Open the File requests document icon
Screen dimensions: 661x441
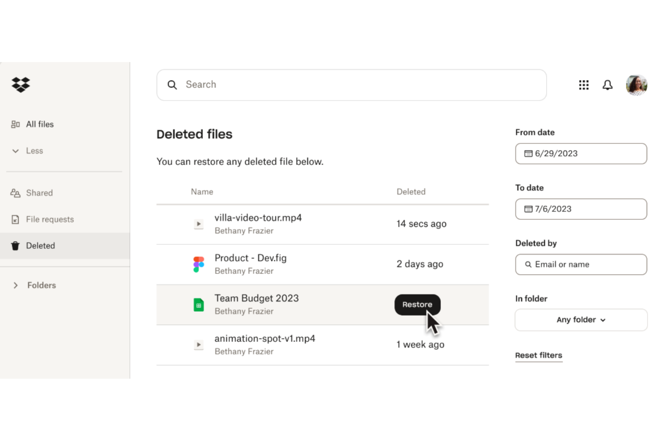click(x=16, y=219)
